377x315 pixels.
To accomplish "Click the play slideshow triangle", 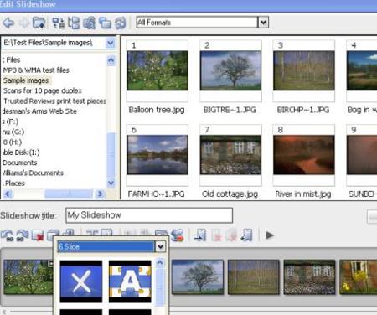I will point(270,235).
